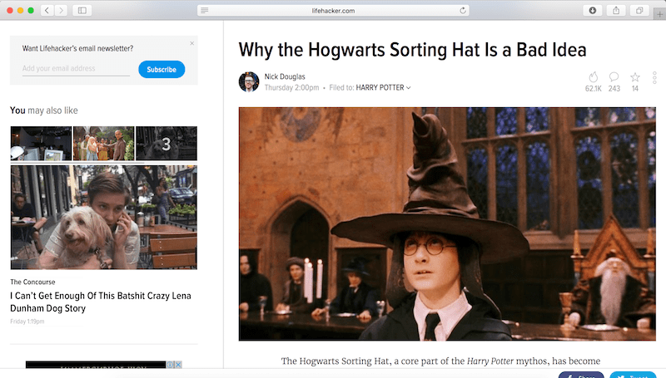666x378 pixels.
Task: Open the dark room thumbnail in 'You may also like'
Action: click(41, 143)
